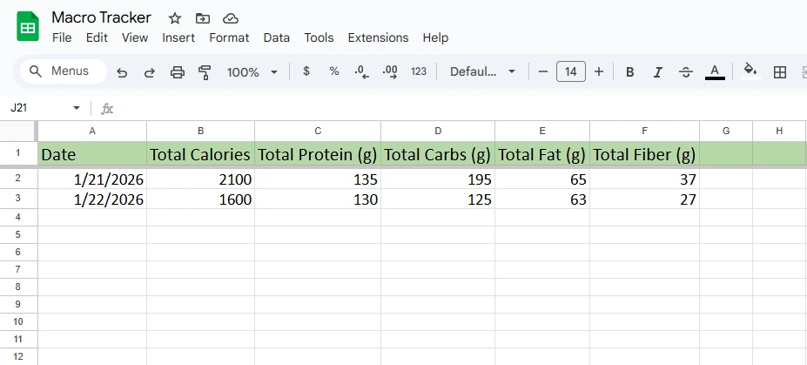
Task: Move document using folder icon
Action: point(203,18)
